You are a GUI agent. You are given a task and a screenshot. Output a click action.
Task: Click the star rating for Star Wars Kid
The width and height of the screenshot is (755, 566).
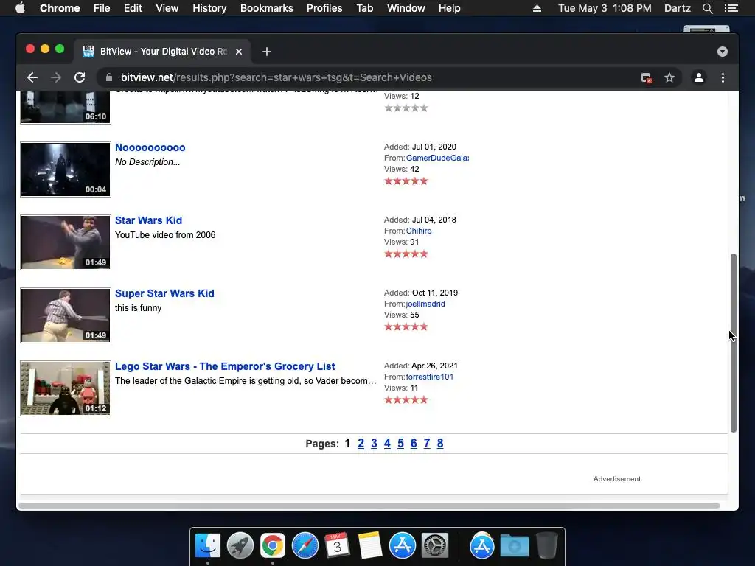[406, 254]
